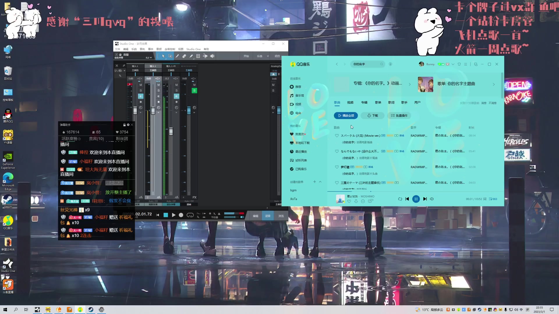Screen dimensions: 559x314
Task: Open QQ Music play queue 663
Action: click(x=493, y=199)
